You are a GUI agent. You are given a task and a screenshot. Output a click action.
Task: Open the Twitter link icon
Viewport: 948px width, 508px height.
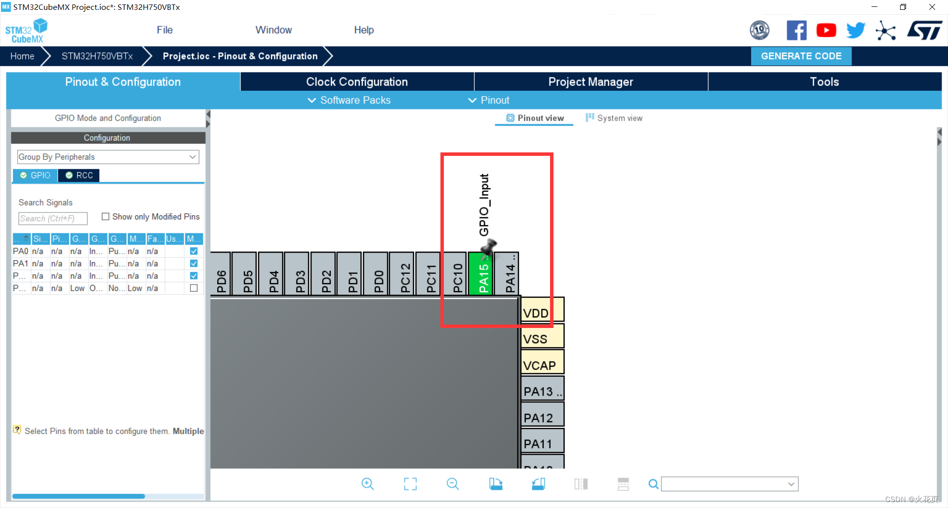(856, 31)
